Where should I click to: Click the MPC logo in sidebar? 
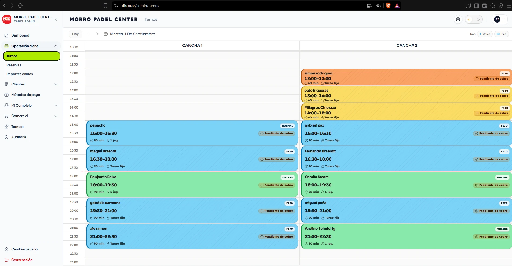(7, 19)
